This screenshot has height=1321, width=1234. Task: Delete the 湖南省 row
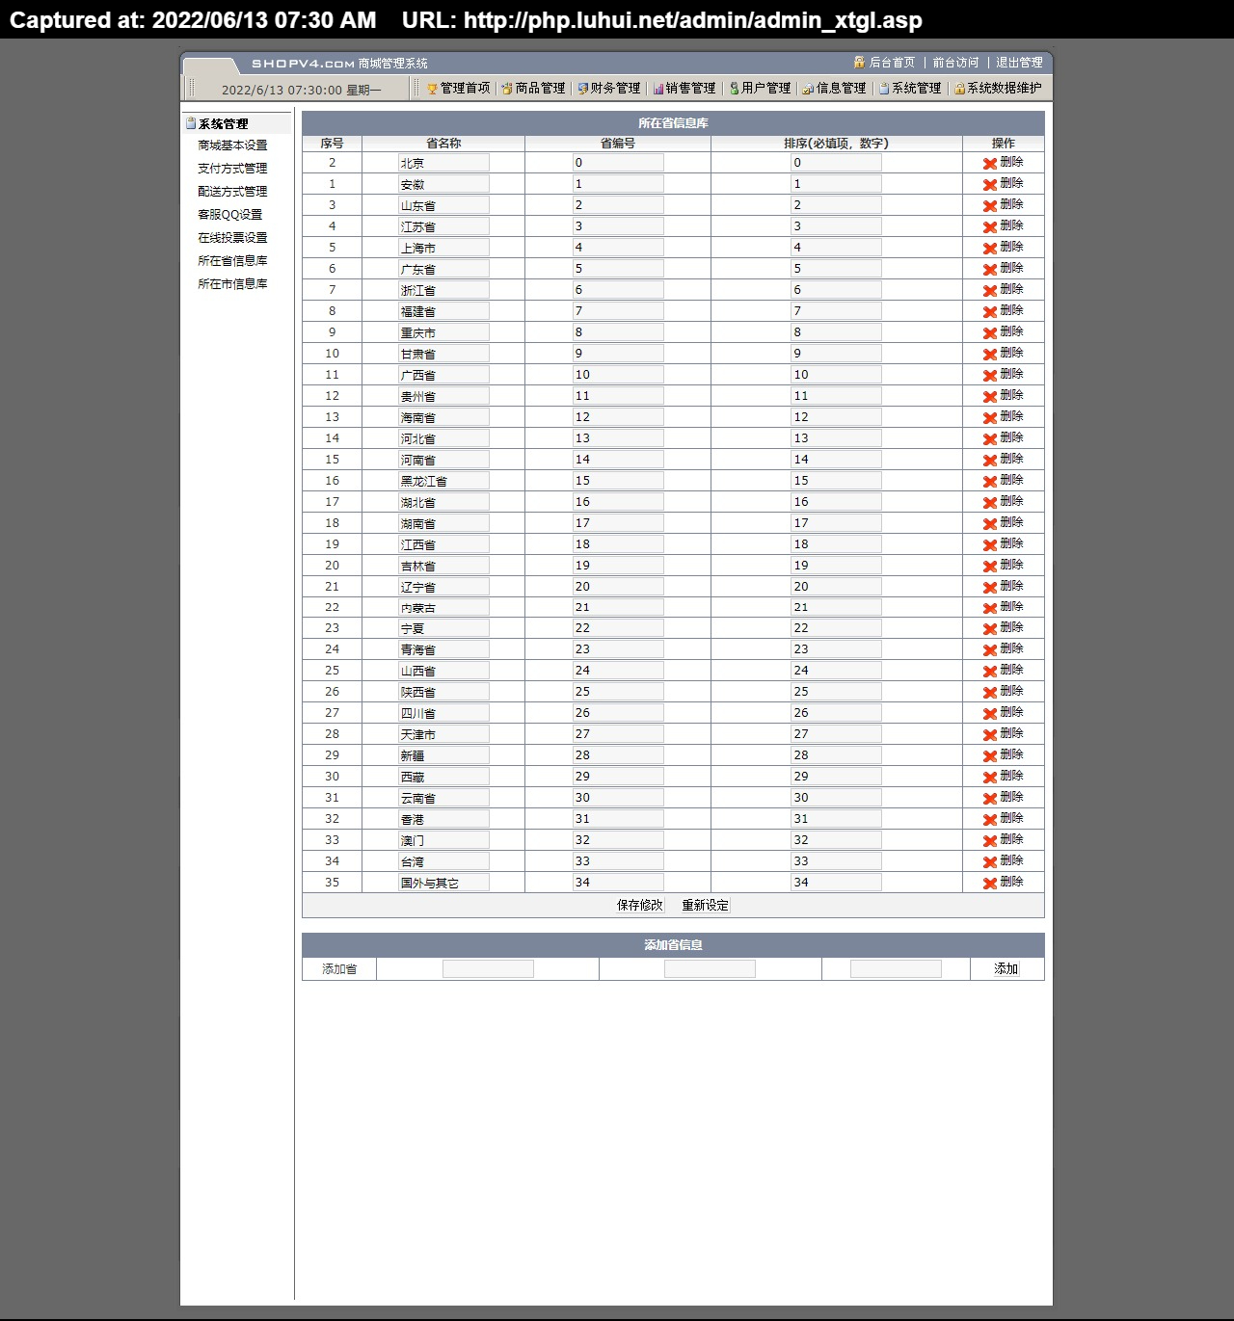click(1003, 523)
